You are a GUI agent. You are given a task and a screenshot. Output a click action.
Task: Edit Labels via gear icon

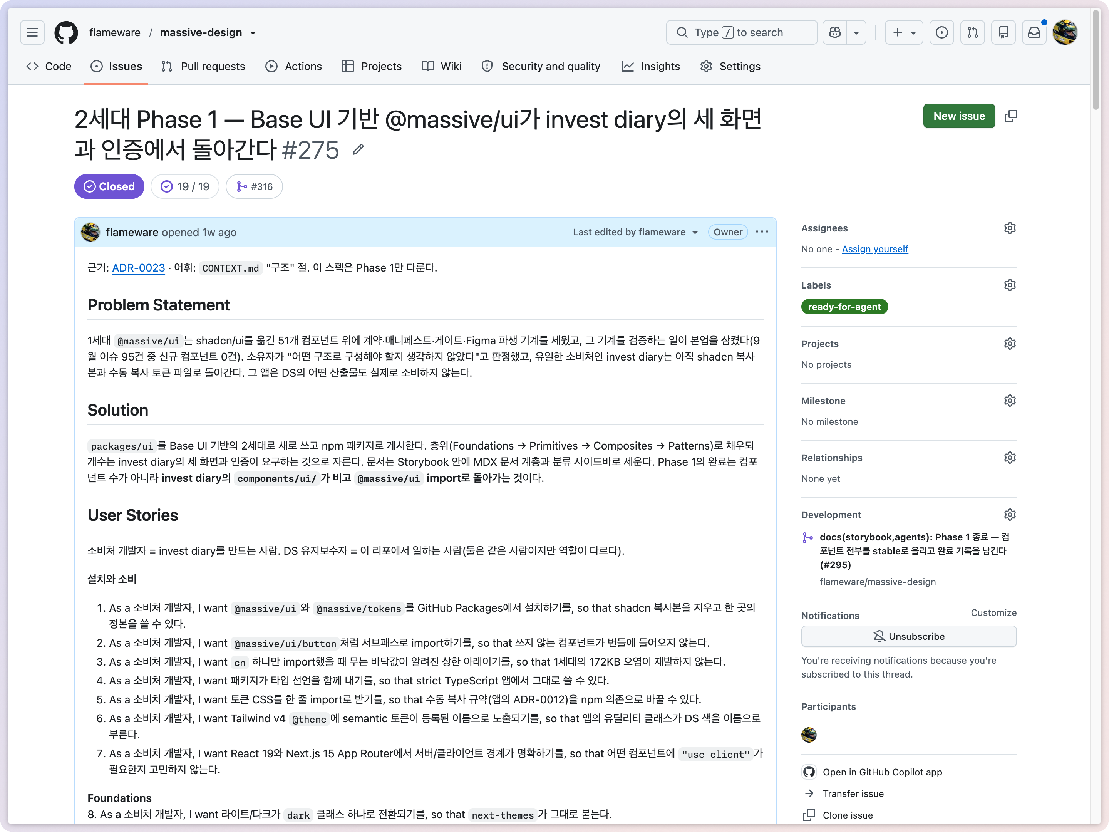pos(1010,285)
